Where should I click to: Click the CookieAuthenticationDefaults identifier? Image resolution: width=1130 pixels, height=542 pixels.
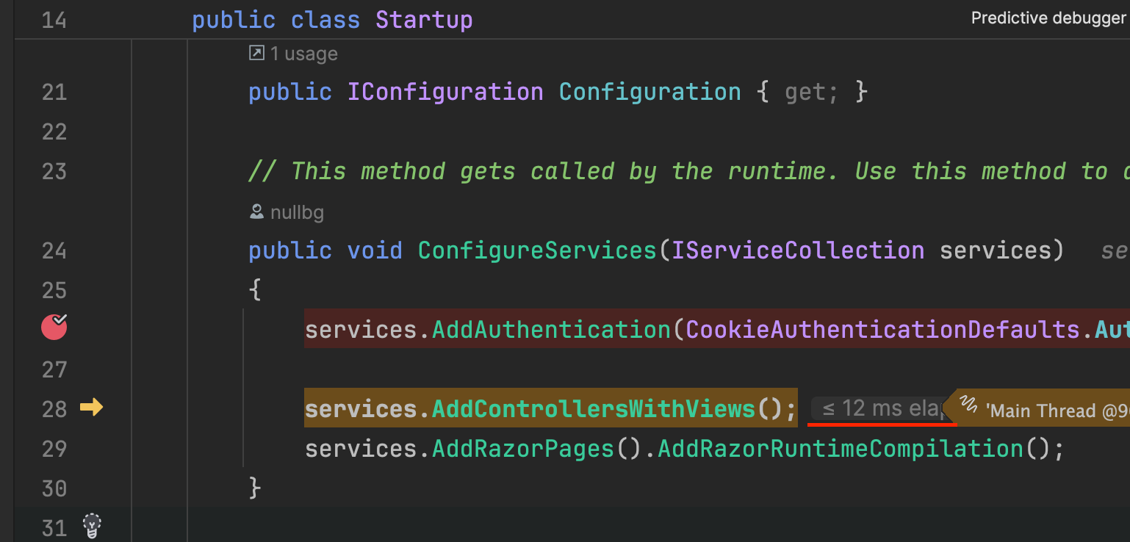(882, 329)
